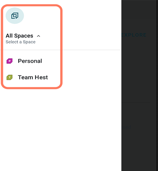The height and width of the screenshot is (171, 158).
Task: Click the empty white area below Team Hest
Action: pyautogui.click(x=60, y=125)
